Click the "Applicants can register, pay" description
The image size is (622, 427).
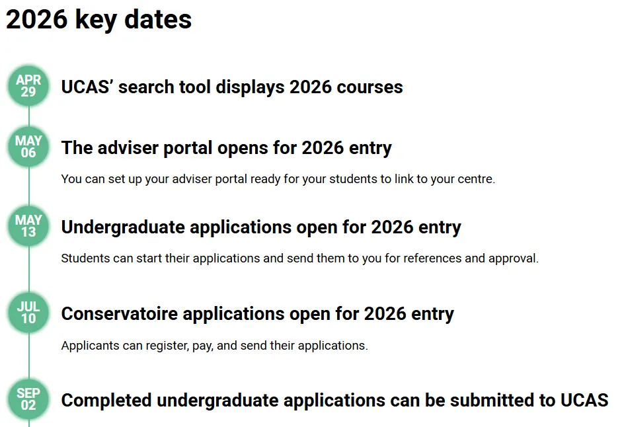(x=214, y=346)
